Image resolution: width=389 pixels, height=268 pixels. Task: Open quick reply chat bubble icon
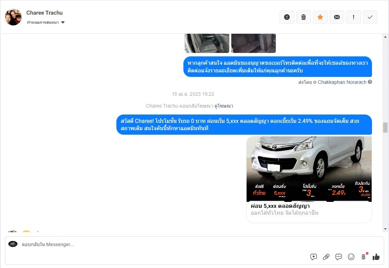pyautogui.click(x=338, y=257)
